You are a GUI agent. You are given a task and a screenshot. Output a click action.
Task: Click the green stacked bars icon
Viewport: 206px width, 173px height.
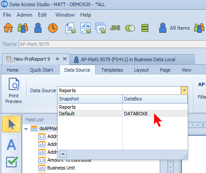pyautogui.click(x=145, y=28)
